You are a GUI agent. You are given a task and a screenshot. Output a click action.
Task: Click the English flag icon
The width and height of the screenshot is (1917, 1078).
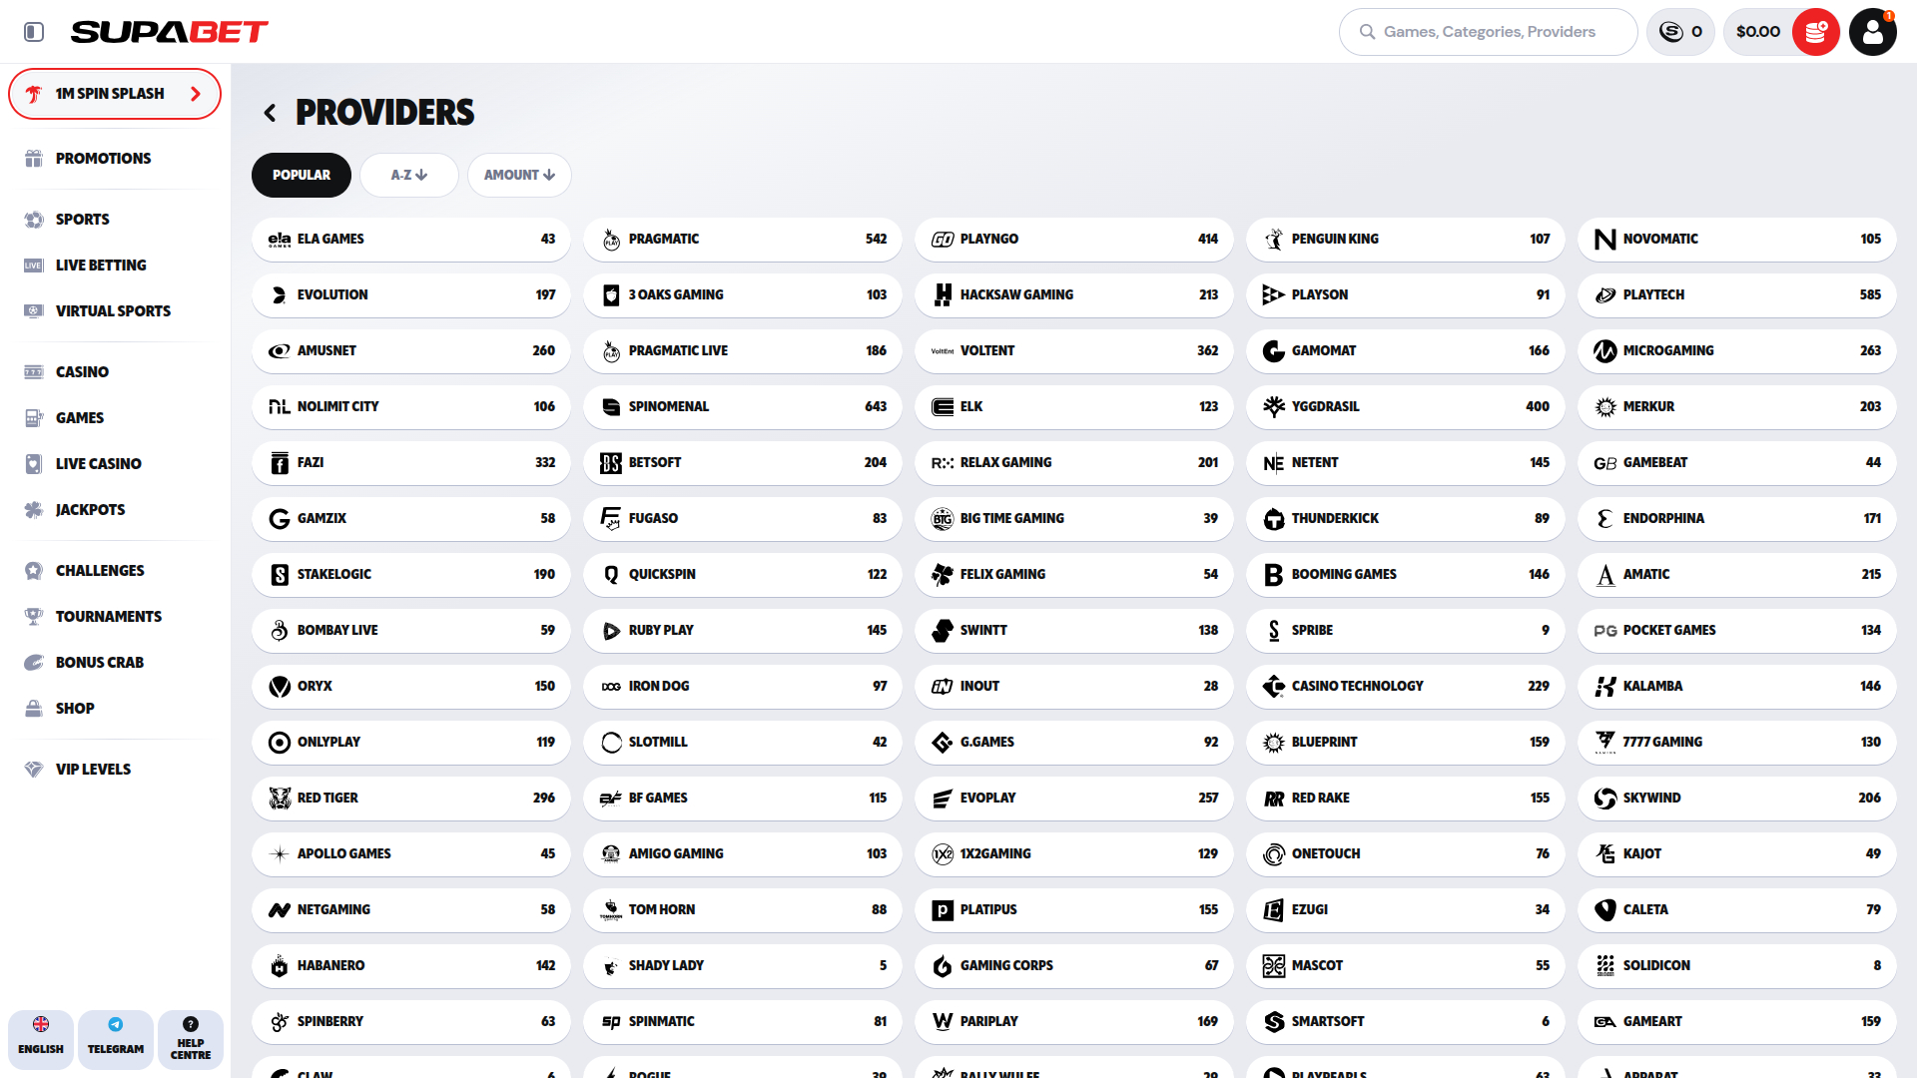(41, 1025)
